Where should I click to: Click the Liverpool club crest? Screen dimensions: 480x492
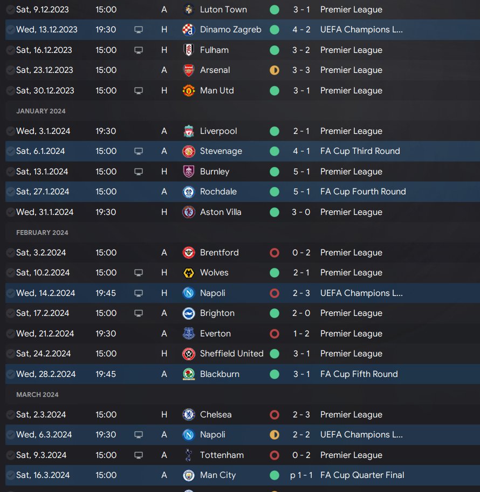pyautogui.click(x=188, y=131)
